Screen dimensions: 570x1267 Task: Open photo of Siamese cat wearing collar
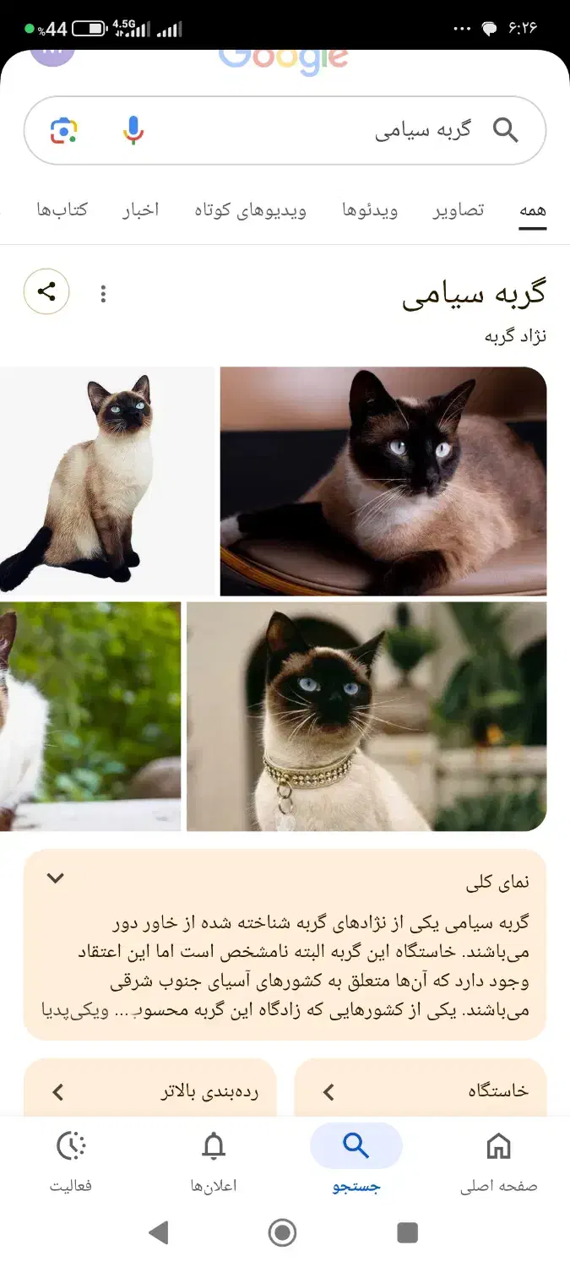click(366, 716)
